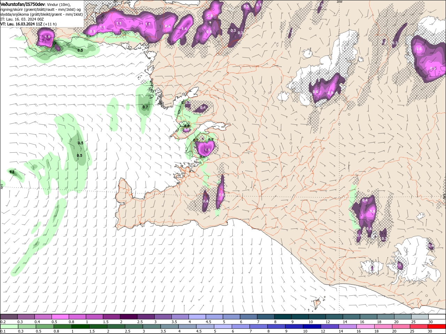
Task: Select lower legend swatch between 0.3 and 0.5
Action: click(x=27, y=326)
